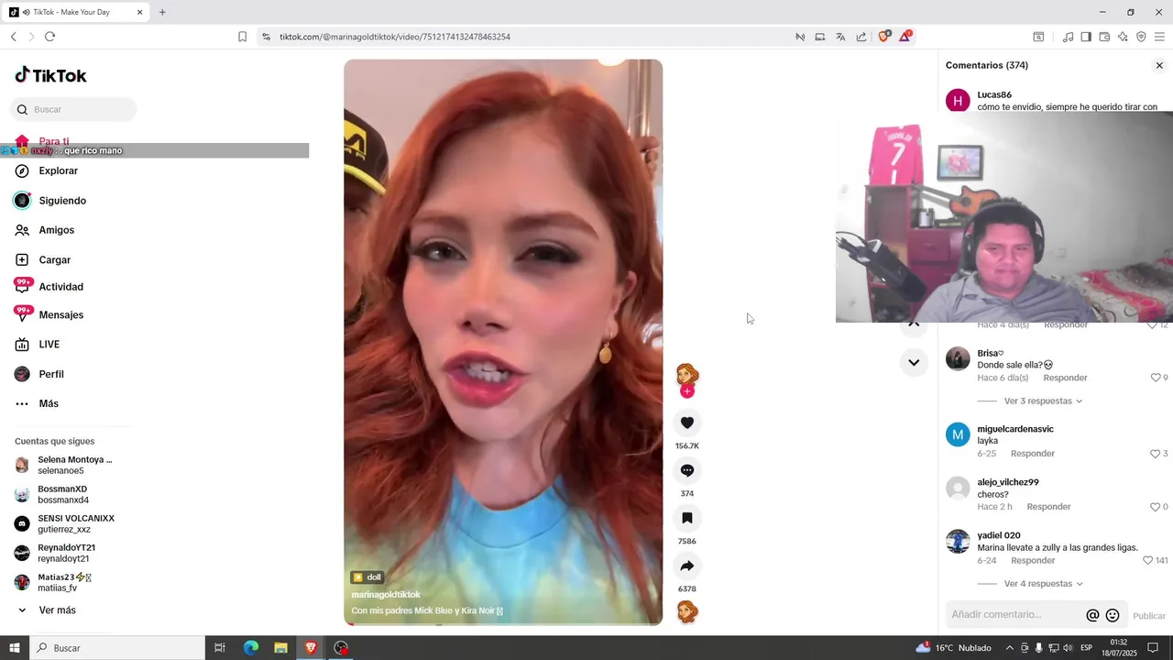Reply to miguelcardenasvic's comment
This screenshot has height=660, width=1173.
tap(1033, 454)
